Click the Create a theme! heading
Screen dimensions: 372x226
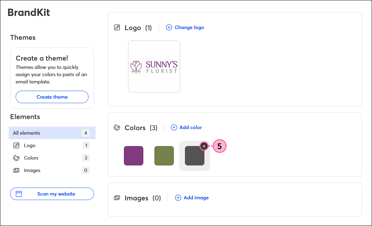(42, 58)
